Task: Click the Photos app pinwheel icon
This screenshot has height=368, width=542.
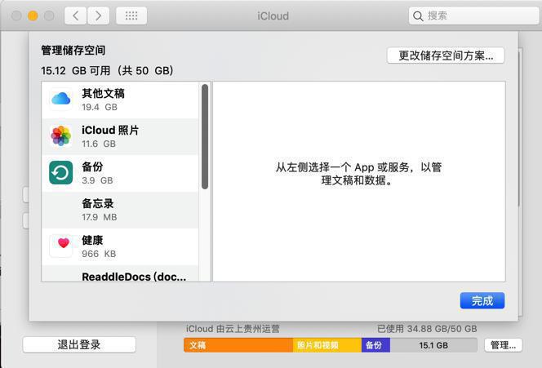Action: click(x=61, y=135)
